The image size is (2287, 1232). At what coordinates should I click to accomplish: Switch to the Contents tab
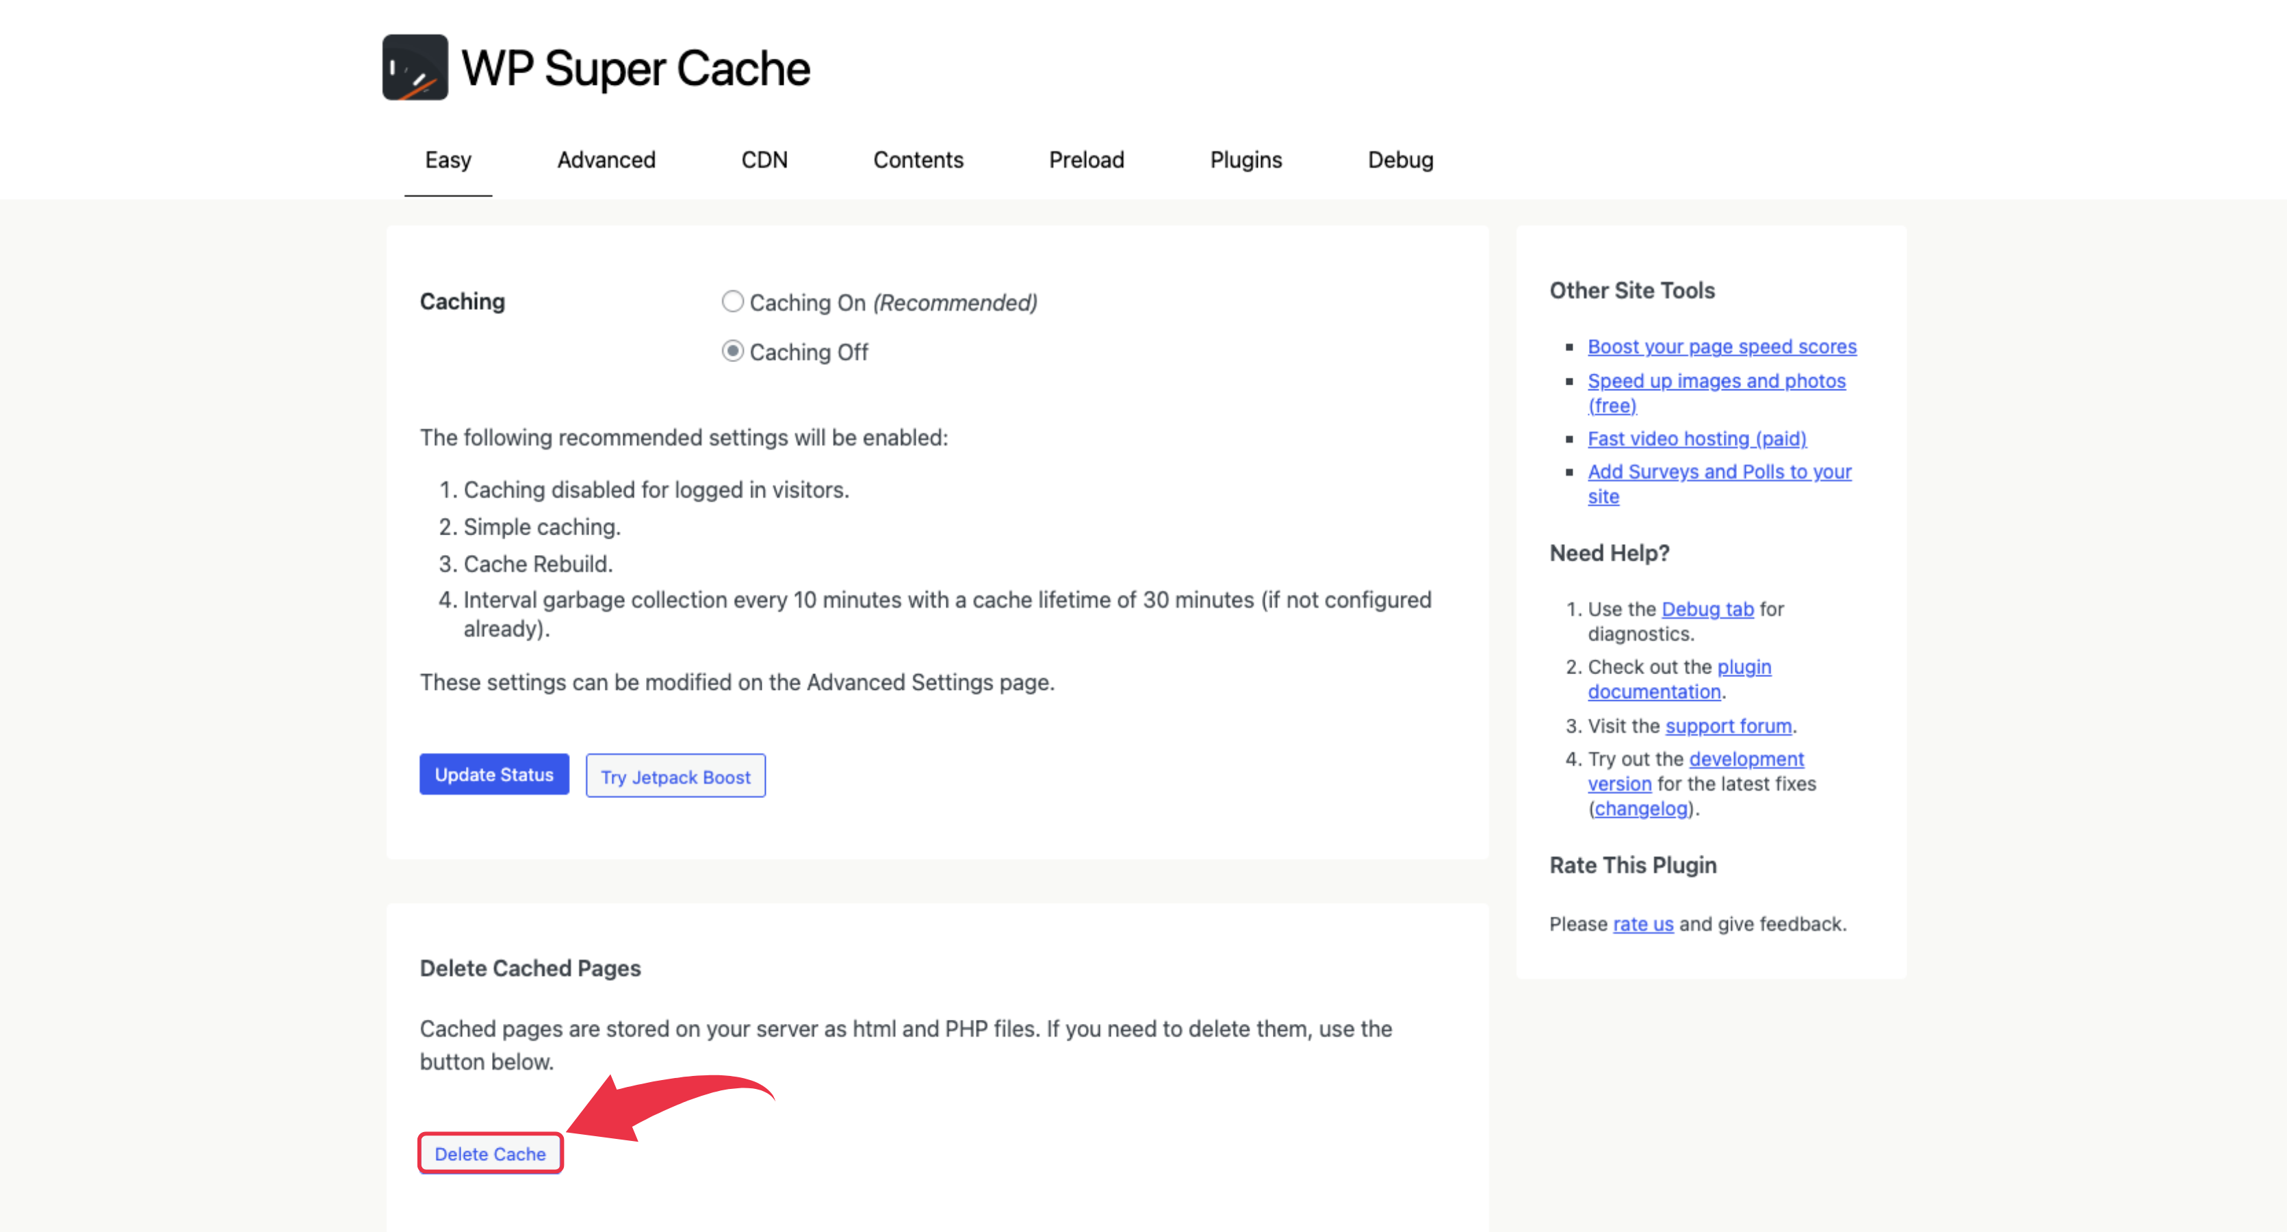point(918,160)
